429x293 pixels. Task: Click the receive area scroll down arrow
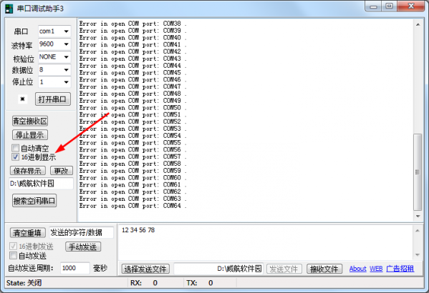point(418,216)
